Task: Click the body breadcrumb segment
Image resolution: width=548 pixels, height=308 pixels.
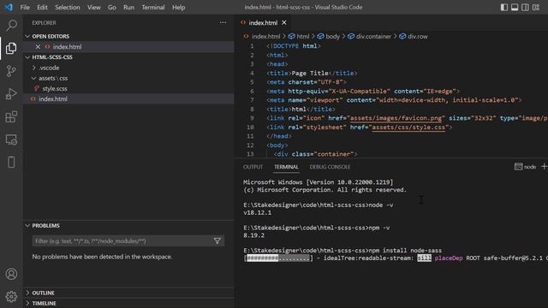Action: pos(332,36)
